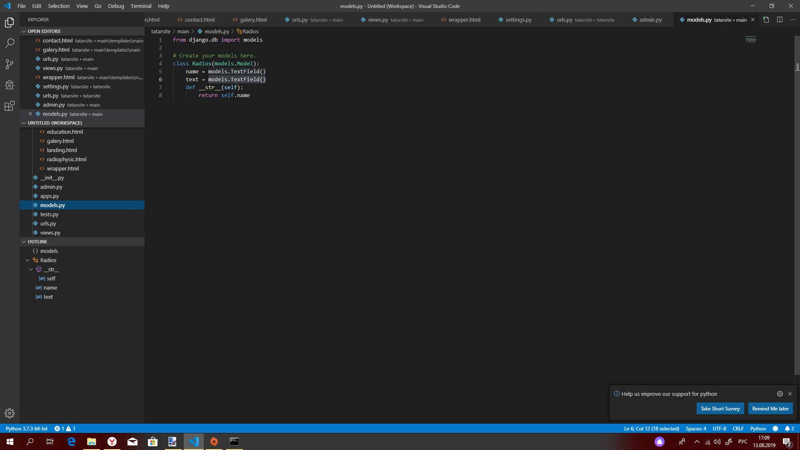Select the text field in Outline
Image resolution: width=800 pixels, height=450 pixels.
[x=82, y=297]
